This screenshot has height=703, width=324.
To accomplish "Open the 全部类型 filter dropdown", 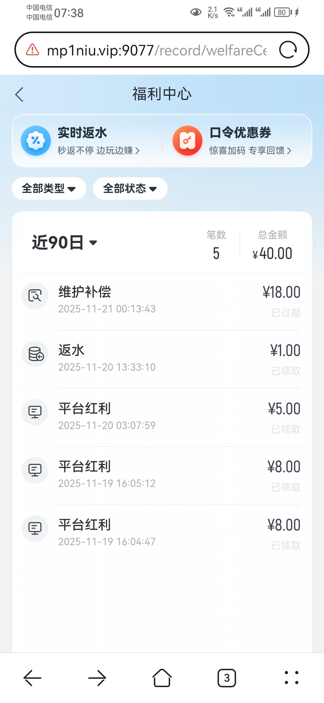I will (x=49, y=189).
